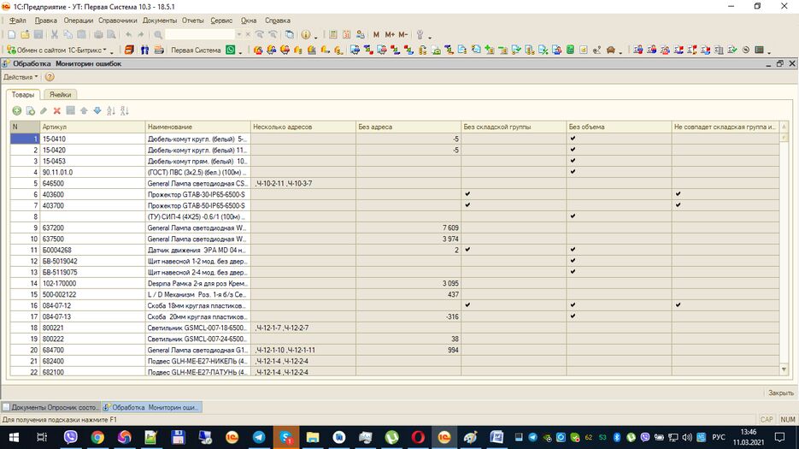Screen dimensions: 799x449
Task: Expand the 'Обмен с сайтом 1С-Битрикс' dropdown
Action: (59, 50)
